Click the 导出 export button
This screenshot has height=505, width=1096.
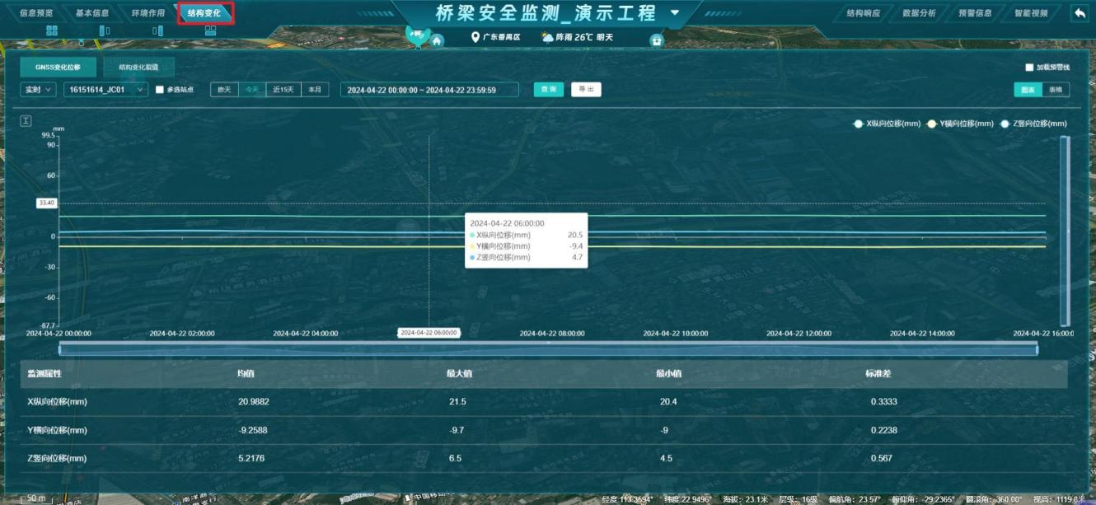(x=586, y=90)
